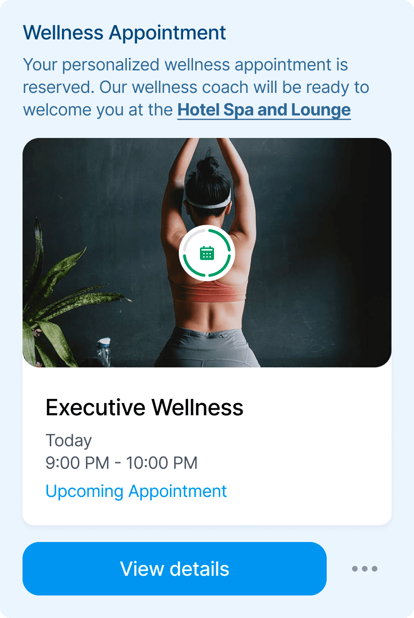Click the green calendar icon on photo

coord(207,253)
